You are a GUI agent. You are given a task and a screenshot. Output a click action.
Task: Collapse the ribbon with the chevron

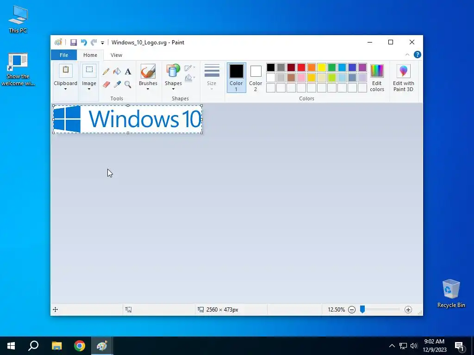(407, 55)
